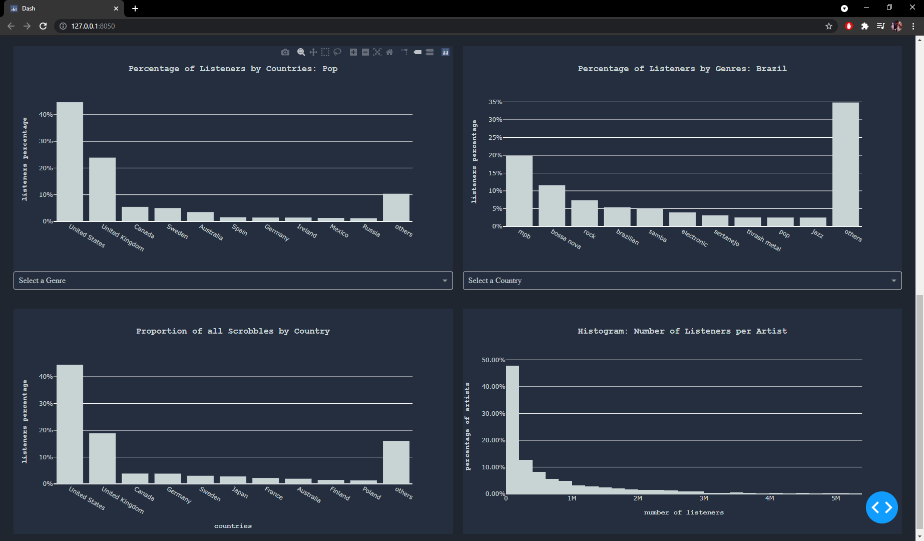Go forward in browser history
Screen dimensions: 924x541
tap(27, 26)
